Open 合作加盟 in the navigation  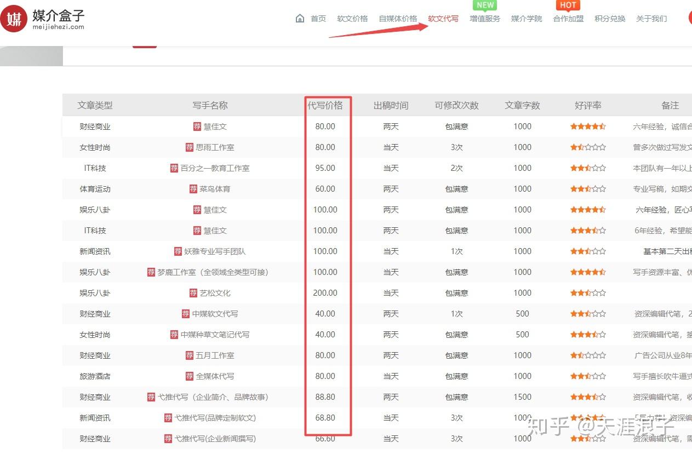[568, 19]
